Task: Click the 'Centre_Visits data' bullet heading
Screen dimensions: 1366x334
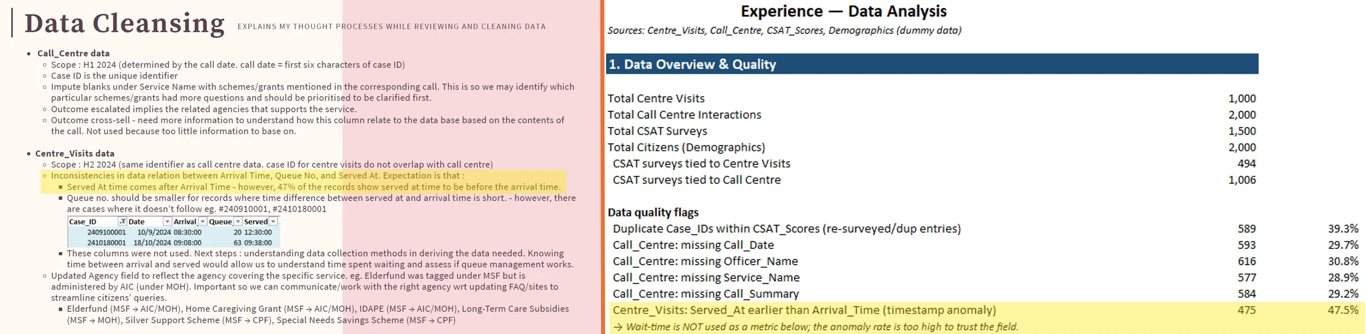Action: tap(75, 154)
